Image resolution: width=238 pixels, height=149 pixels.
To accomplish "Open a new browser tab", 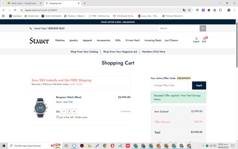I will click(84, 3).
